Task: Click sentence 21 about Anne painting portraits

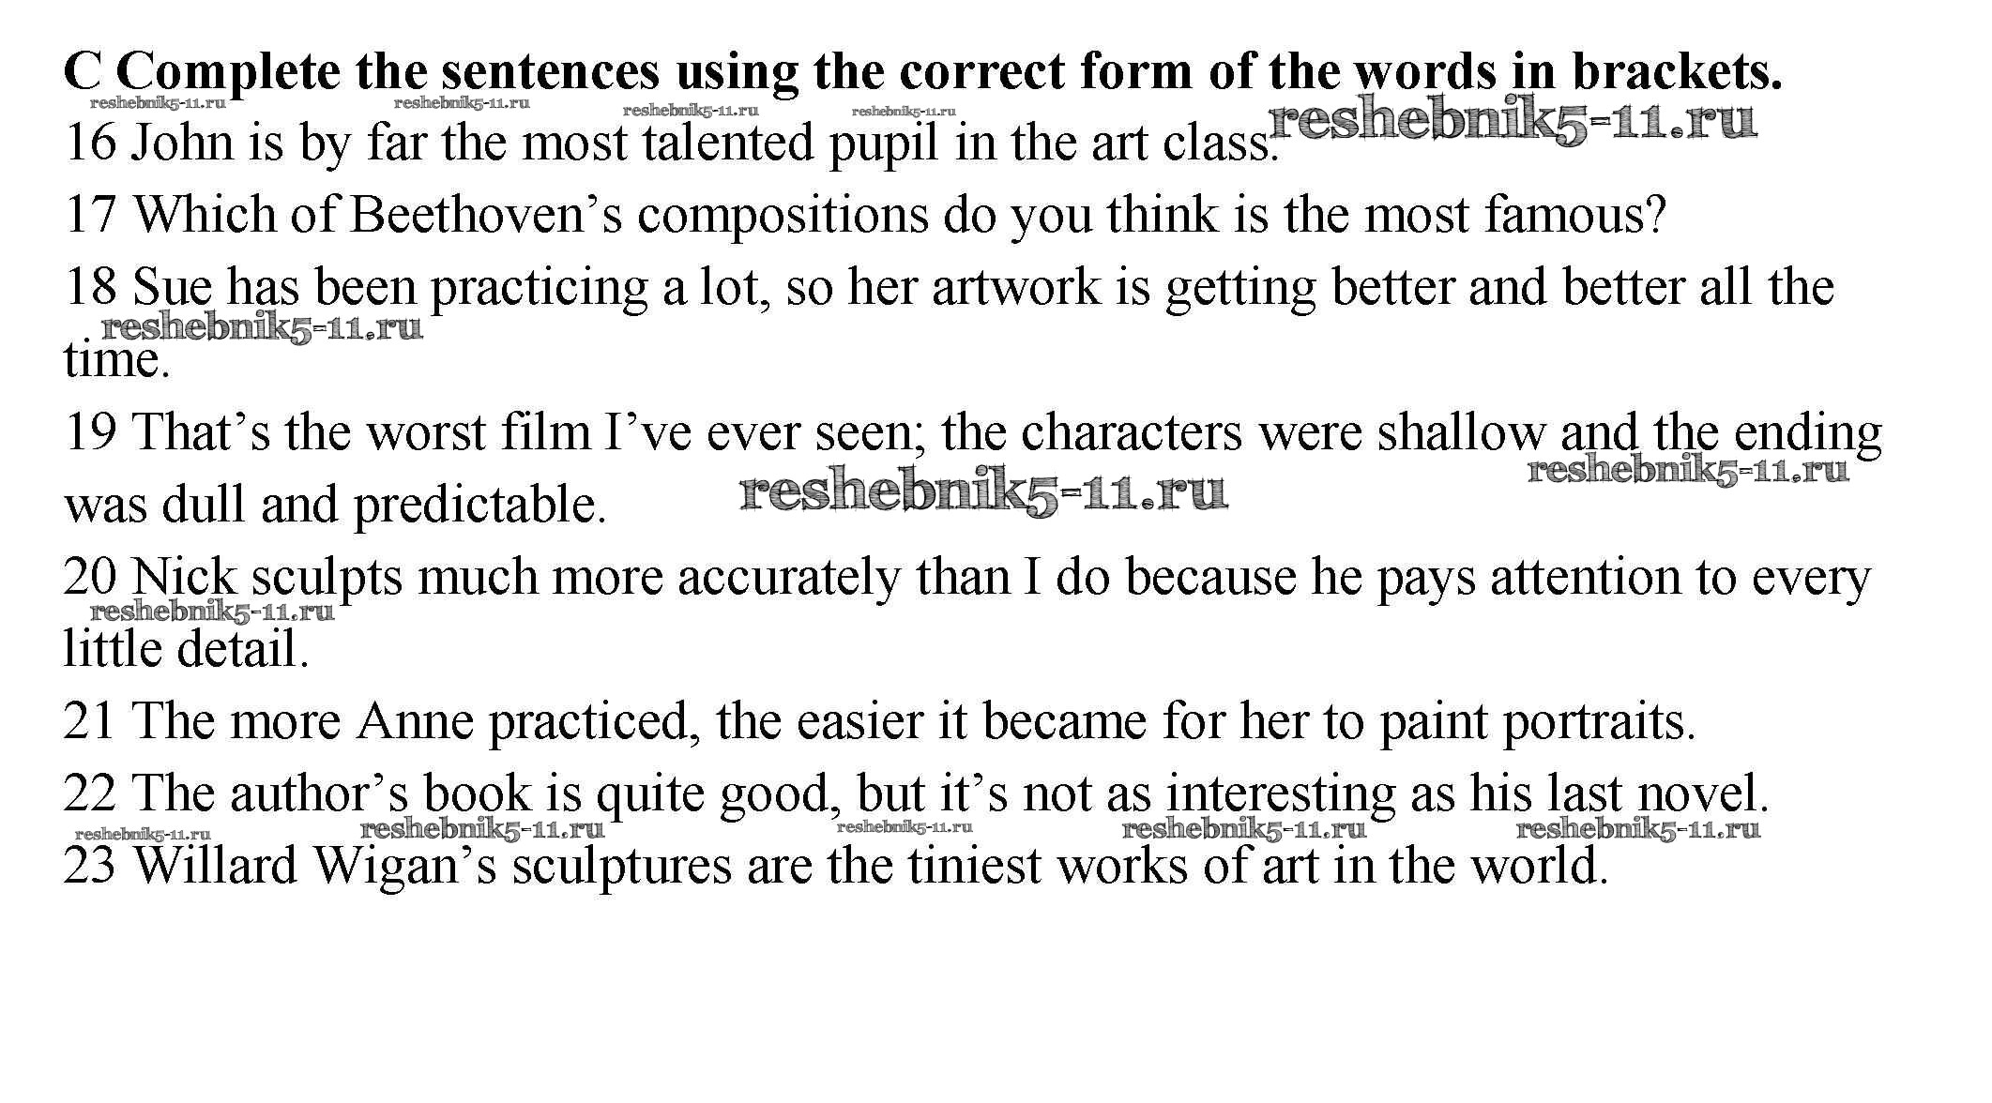Action: (x=879, y=721)
